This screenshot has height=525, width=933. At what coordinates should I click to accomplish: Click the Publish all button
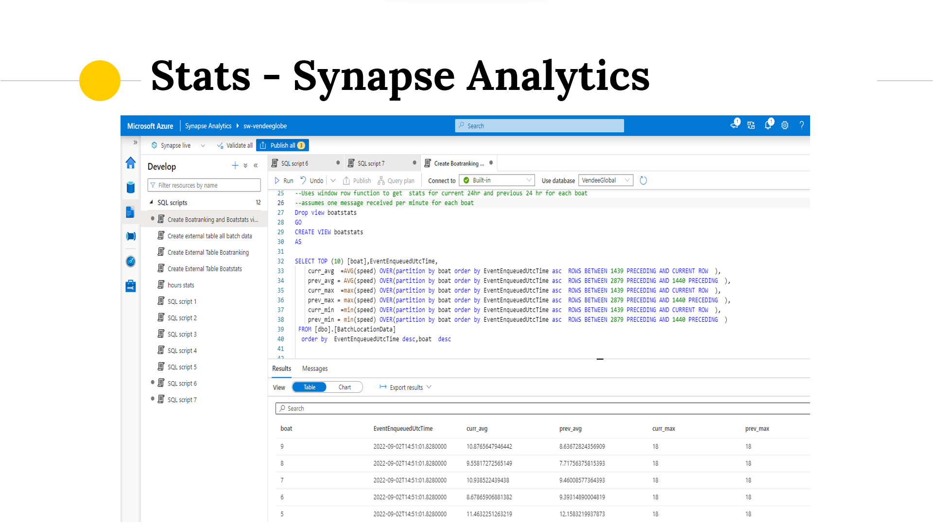point(282,145)
